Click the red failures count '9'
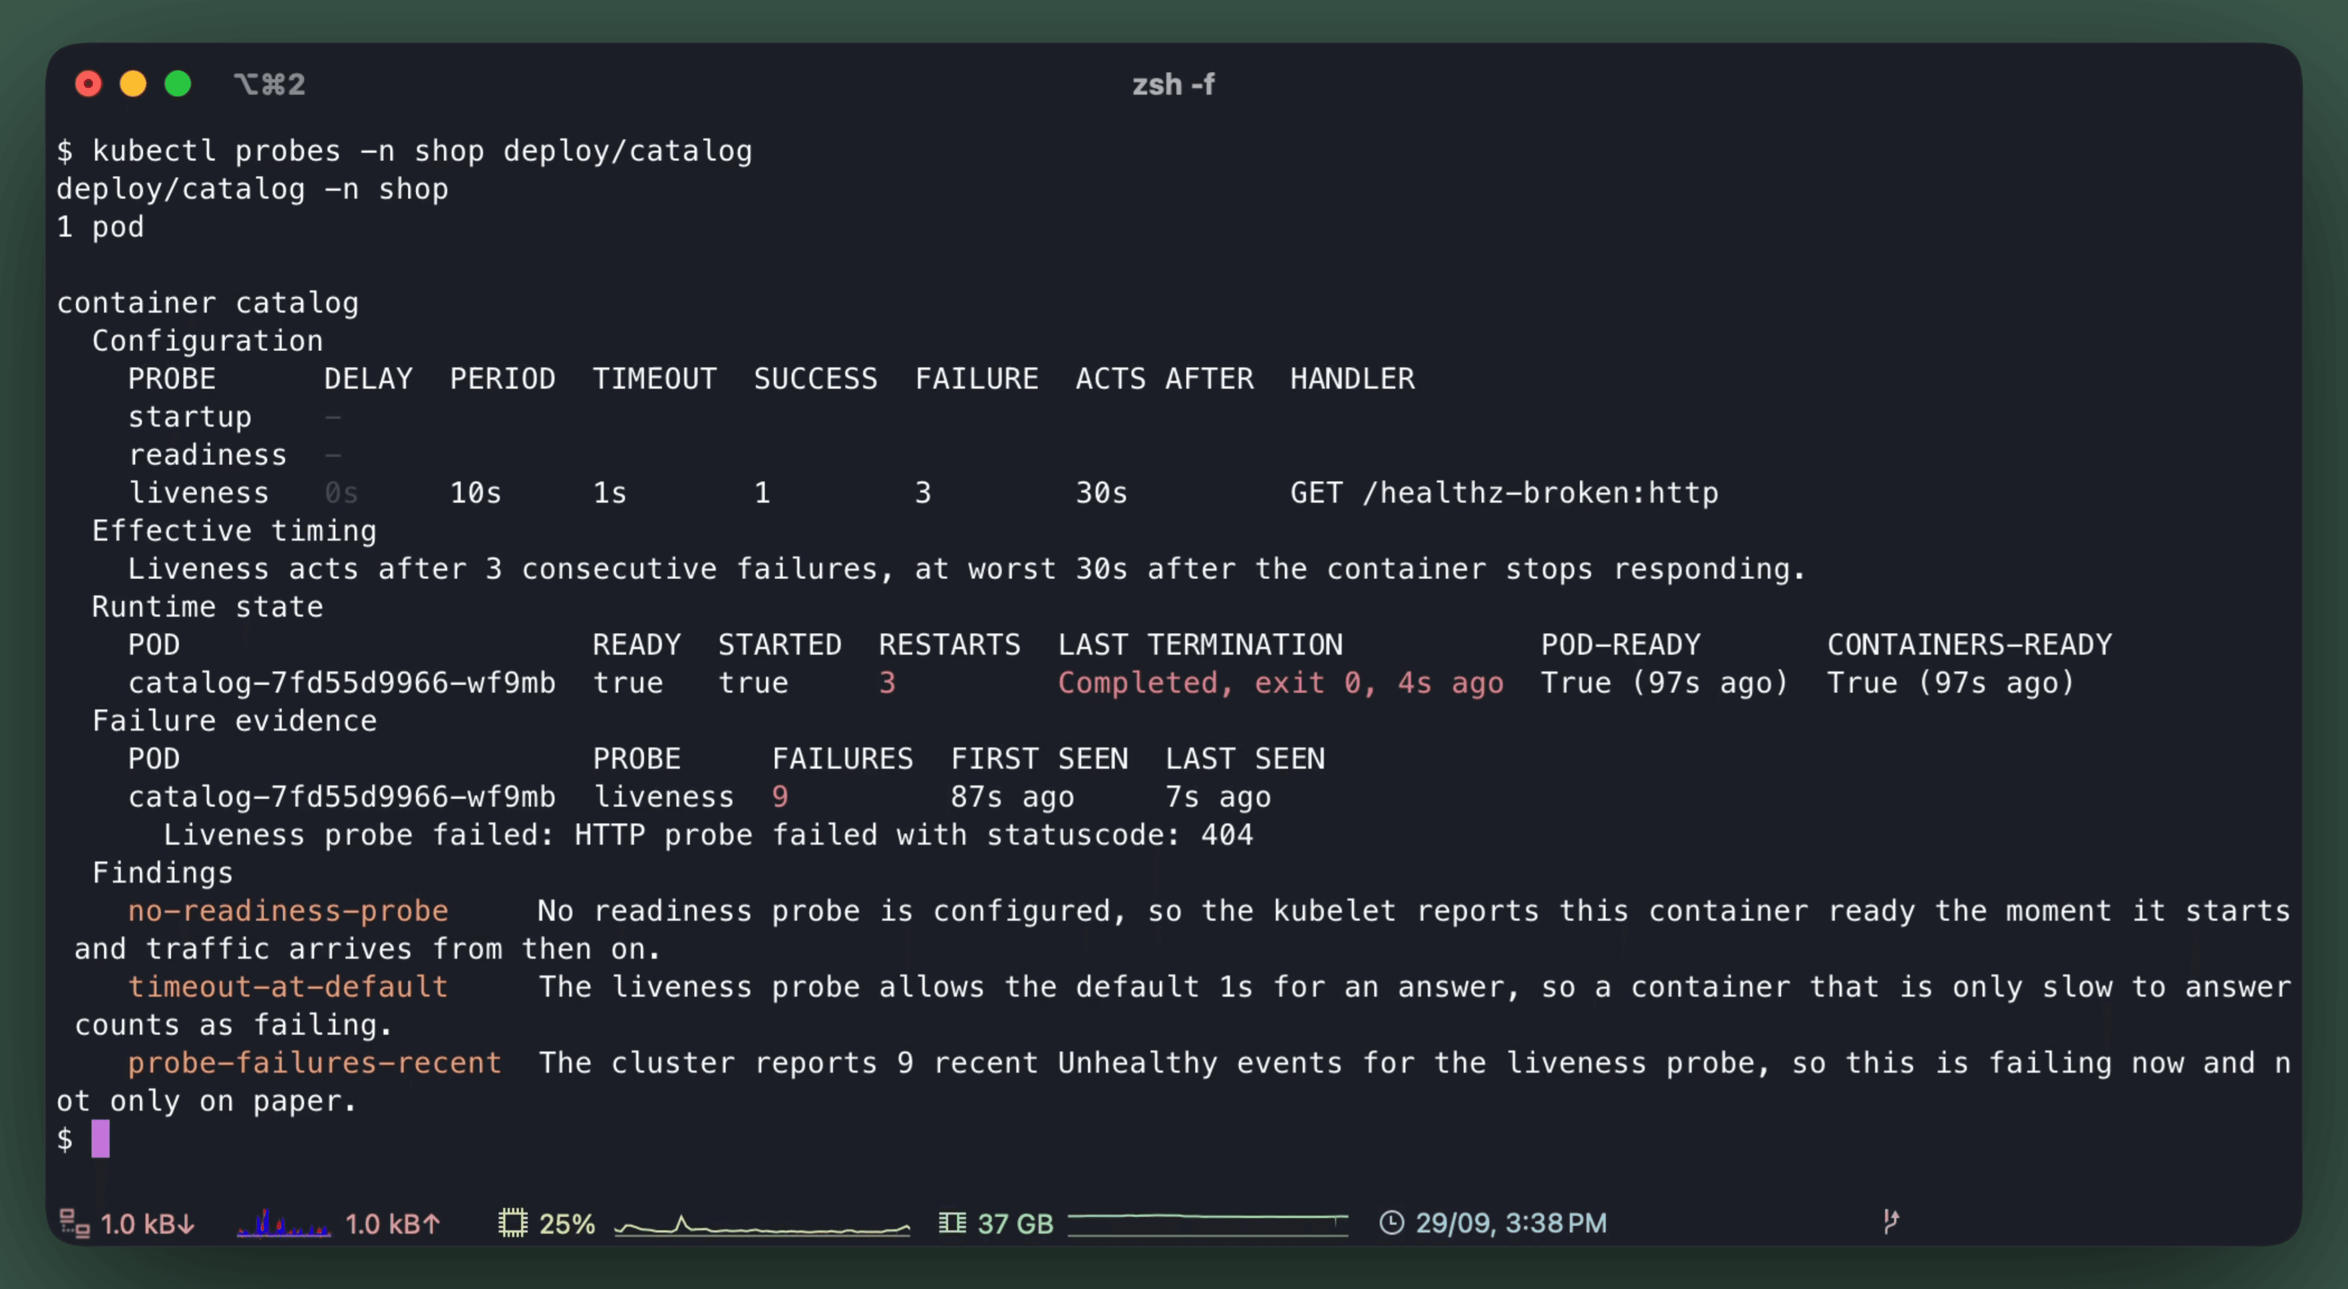The image size is (2348, 1289). pyautogui.click(x=780, y=797)
